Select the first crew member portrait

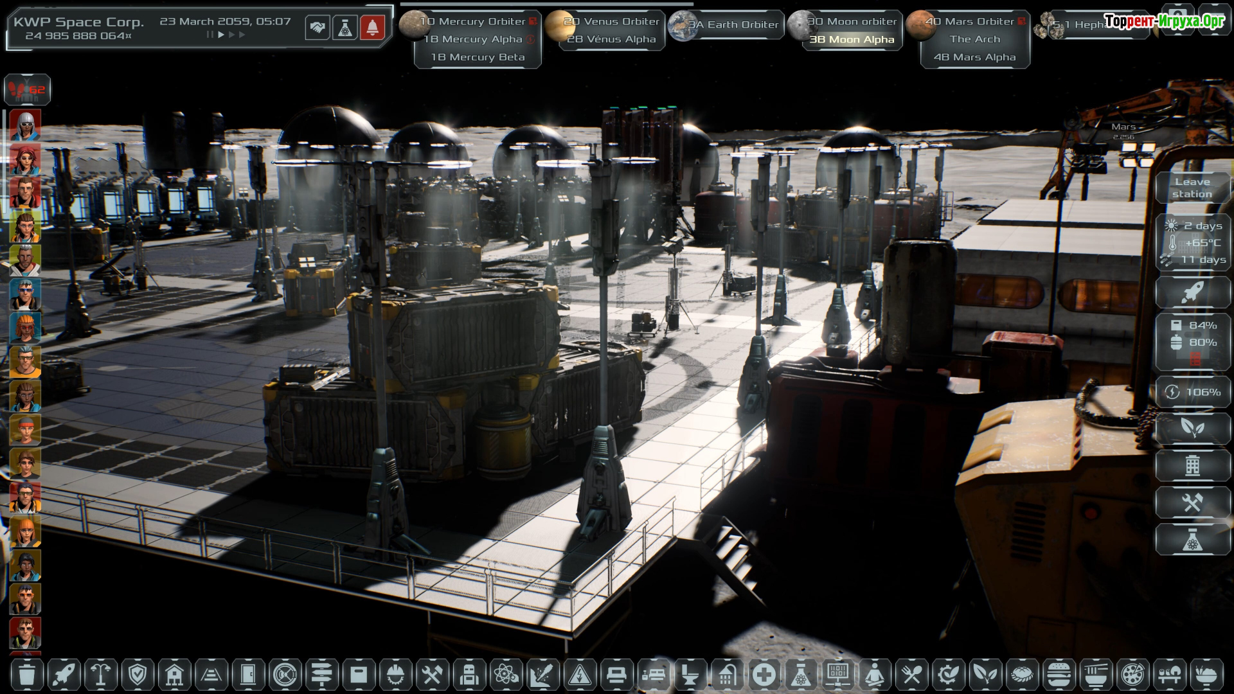point(26,125)
